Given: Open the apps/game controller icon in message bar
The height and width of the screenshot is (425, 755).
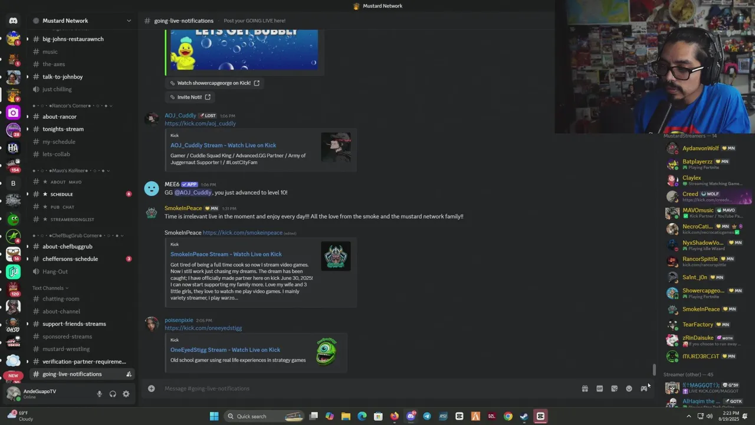Looking at the screenshot, I should (644, 388).
